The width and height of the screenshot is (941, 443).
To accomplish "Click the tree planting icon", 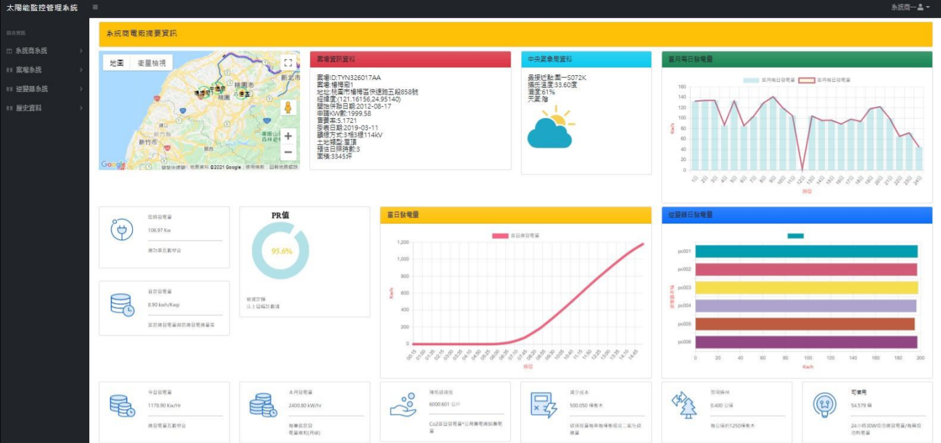I will click(683, 405).
